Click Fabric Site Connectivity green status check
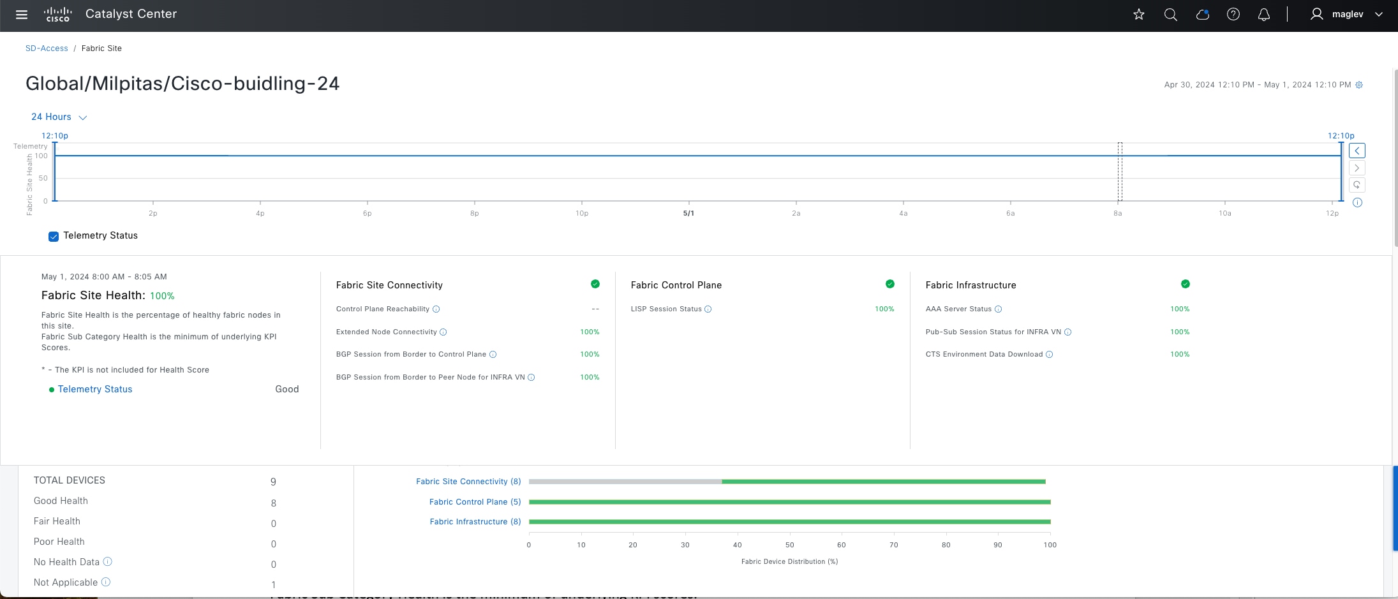The height and width of the screenshot is (599, 1398). [x=595, y=284]
